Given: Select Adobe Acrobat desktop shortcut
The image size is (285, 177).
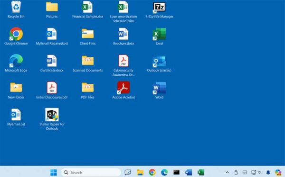Looking at the screenshot, I should 123,88.
